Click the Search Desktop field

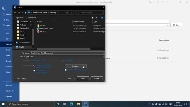pos(90,12)
